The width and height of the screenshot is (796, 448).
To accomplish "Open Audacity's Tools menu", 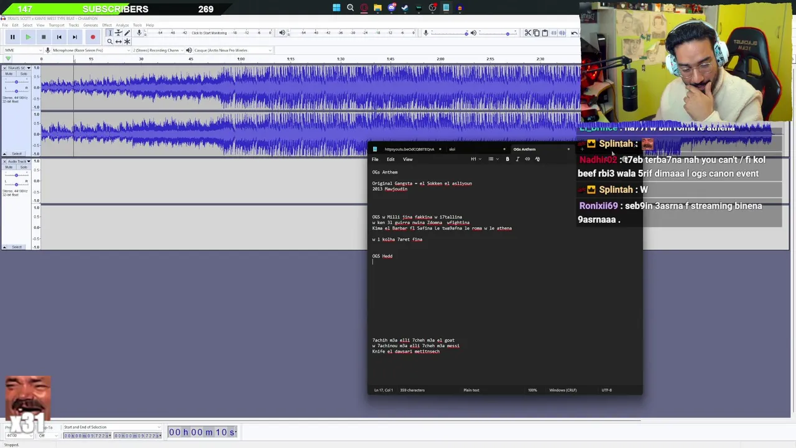I will 137,26.
